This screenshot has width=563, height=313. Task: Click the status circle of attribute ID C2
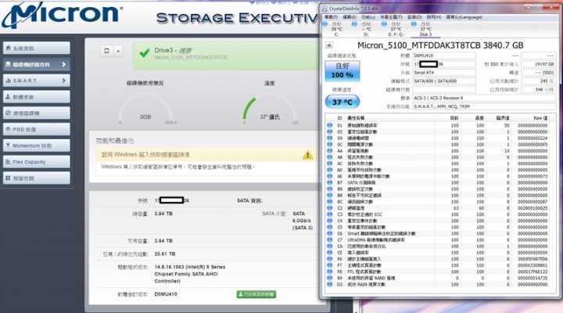click(330, 208)
